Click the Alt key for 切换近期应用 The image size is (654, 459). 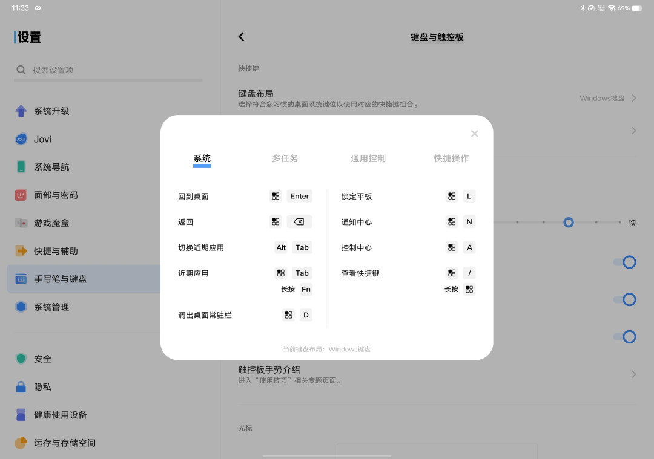click(281, 247)
